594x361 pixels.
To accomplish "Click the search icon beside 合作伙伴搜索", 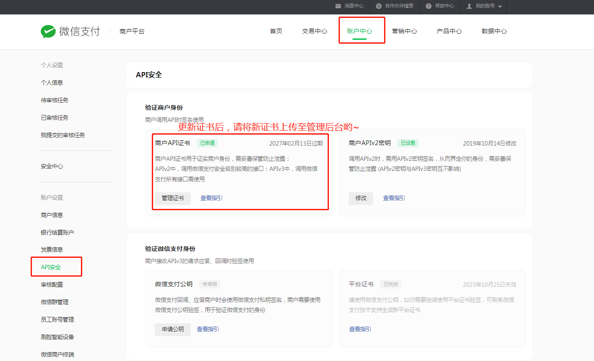I will (x=379, y=6).
